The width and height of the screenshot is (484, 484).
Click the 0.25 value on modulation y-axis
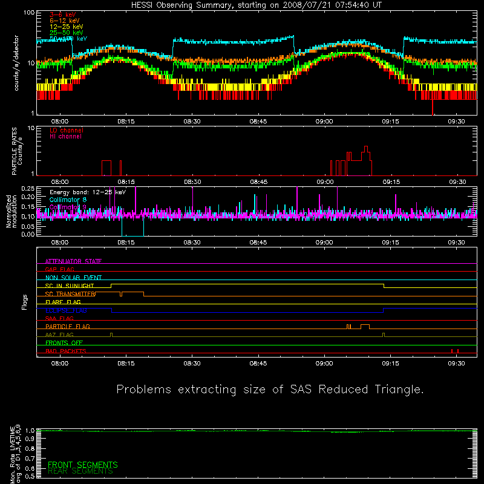coord(28,188)
